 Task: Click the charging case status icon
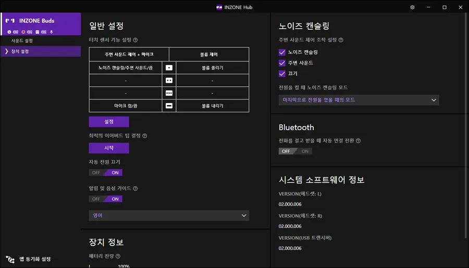pos(38,32)
